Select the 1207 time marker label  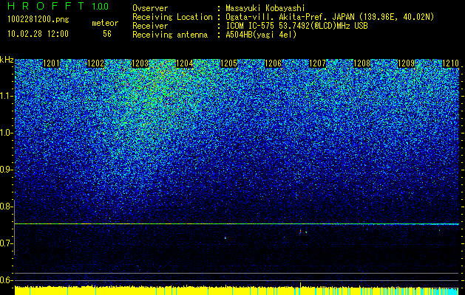[x=317, y=63]
